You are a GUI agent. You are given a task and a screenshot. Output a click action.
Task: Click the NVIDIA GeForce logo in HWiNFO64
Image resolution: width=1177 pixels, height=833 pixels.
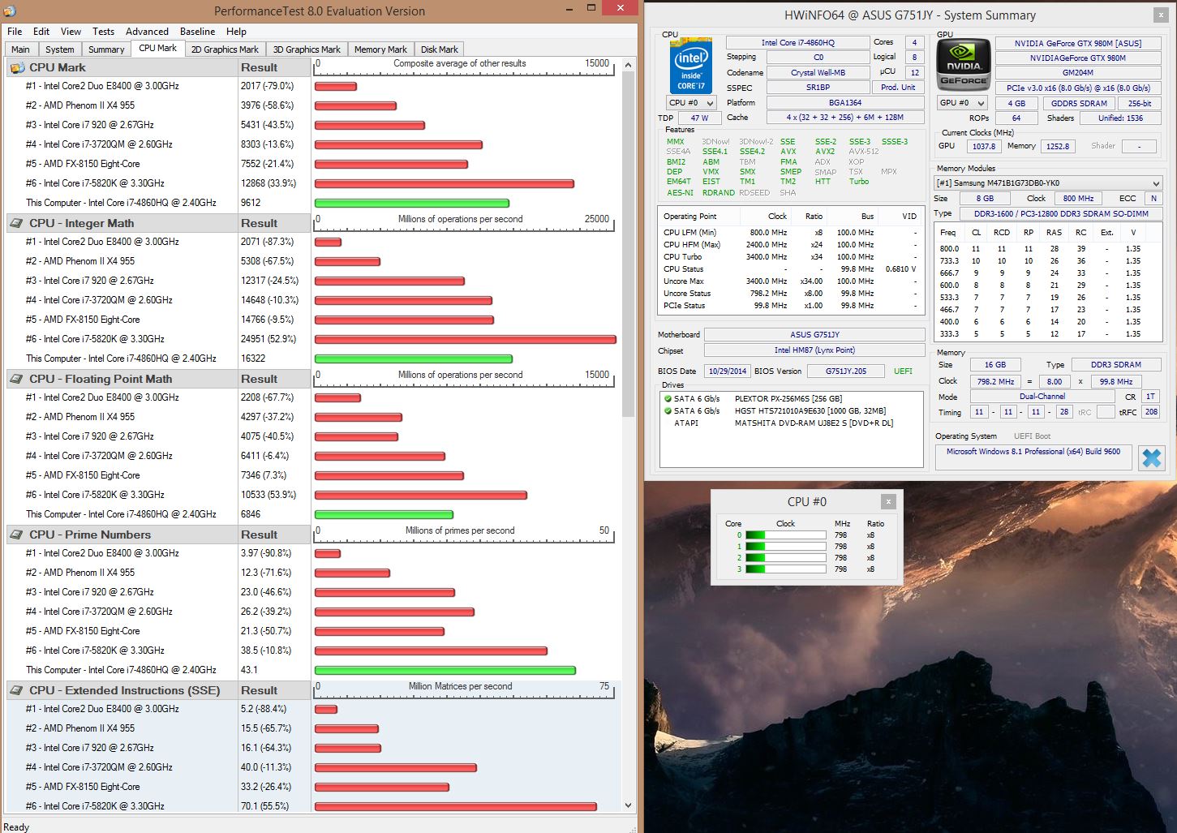tap(963, 65)
